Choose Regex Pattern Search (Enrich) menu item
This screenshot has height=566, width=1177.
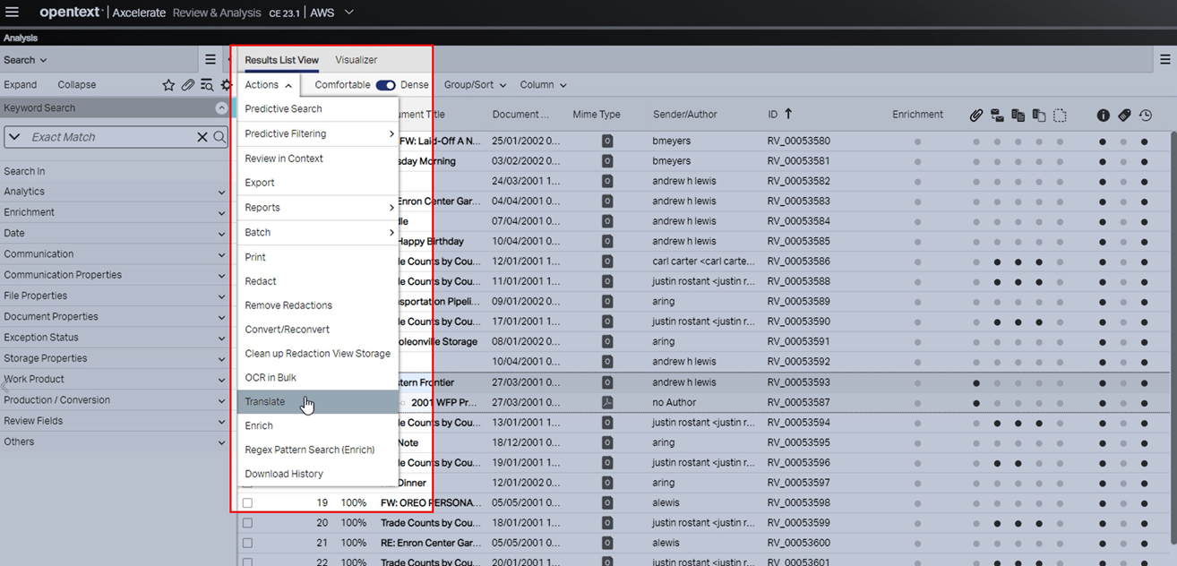click(x=318, y=450)
